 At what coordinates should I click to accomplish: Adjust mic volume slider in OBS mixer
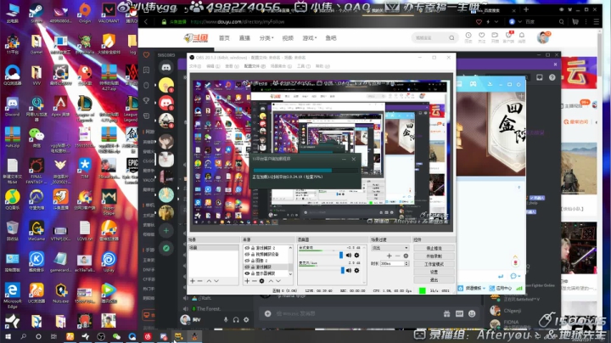click(343, 271)
